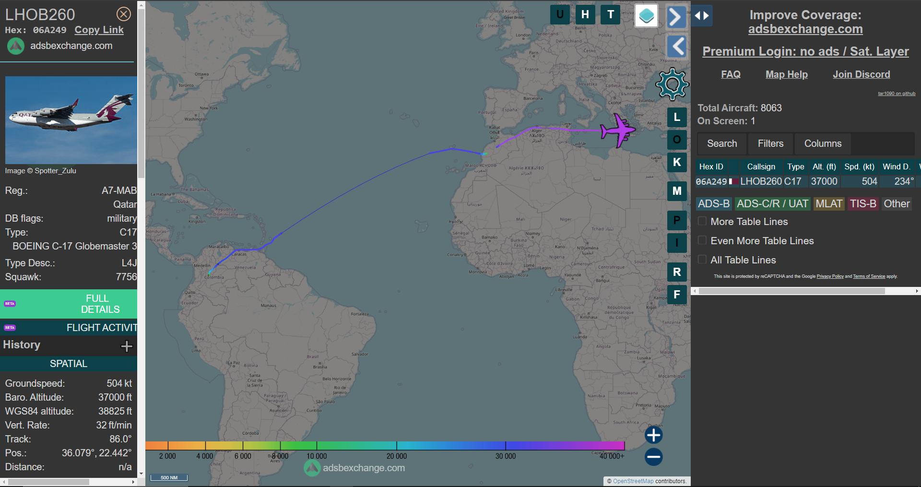This screenshot has height=487, width=921.
Task: Expand the History section plus icon
Action: 127,346
